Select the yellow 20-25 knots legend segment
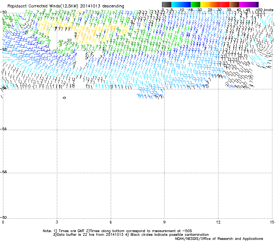Viewport: 275px width, 241px height. point(205,4)
